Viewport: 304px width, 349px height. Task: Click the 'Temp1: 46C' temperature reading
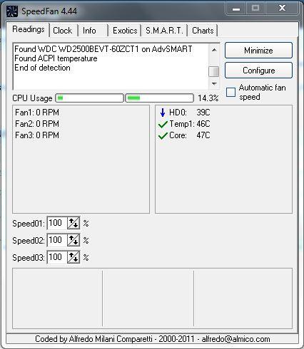click(190, 124)
